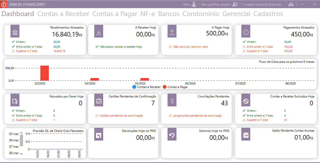Click the document export icon on Faturados
This screenshot has width=320, height=163.
pos(15,101)
